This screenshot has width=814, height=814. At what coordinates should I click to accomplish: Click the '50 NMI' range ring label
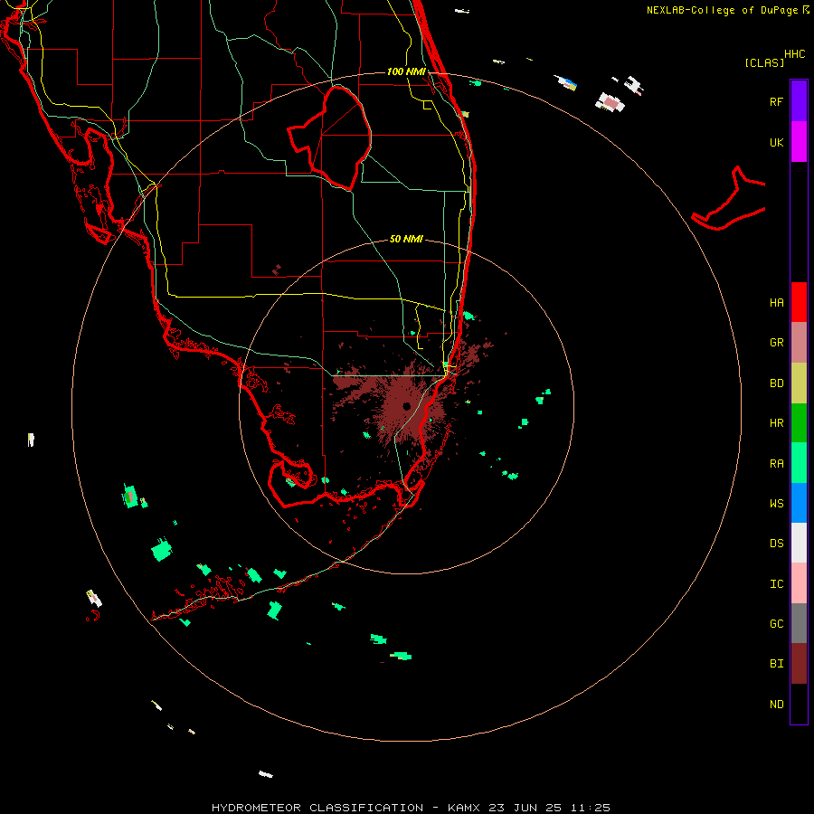(x=406, y=239)
